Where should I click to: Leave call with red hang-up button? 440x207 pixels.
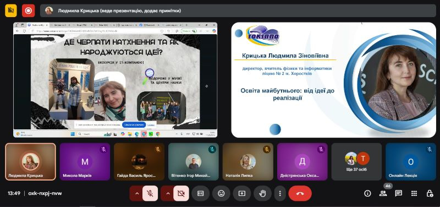pyautogui.click(x=300, y=193)
